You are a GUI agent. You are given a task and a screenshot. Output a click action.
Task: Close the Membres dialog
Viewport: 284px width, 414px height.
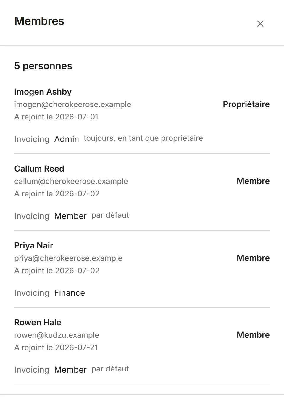coord(260,24)
